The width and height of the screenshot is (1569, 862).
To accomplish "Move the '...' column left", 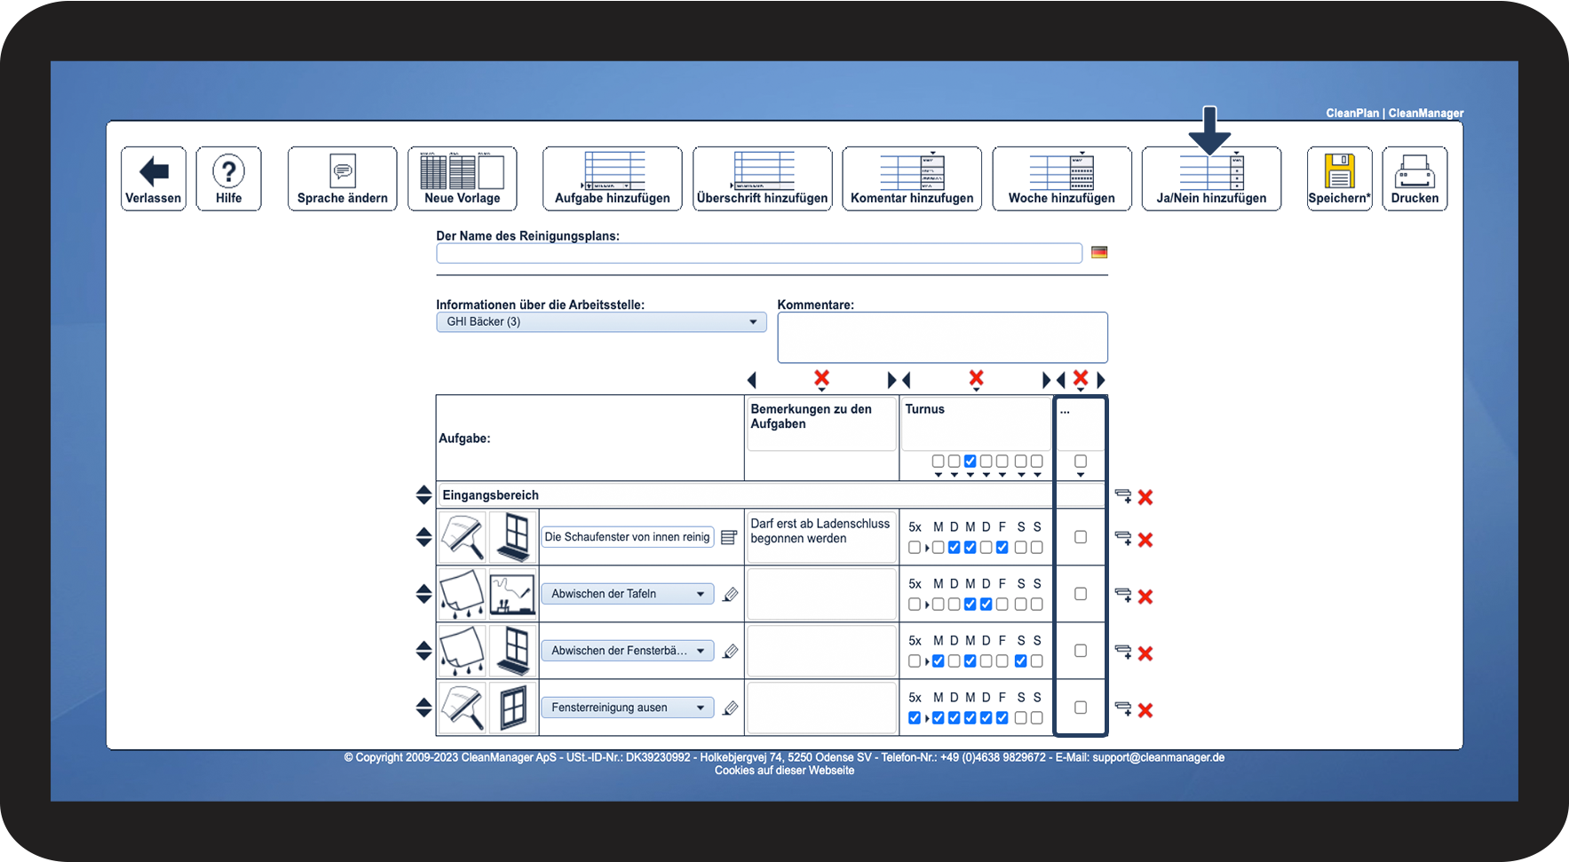I will tap(1060, 380).
